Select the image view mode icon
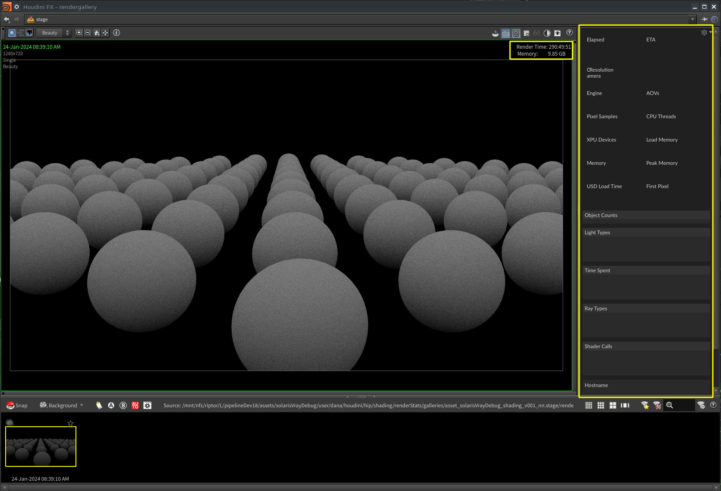Image resolution: width=721 pixels, height=491 pixels. (12, 33)
